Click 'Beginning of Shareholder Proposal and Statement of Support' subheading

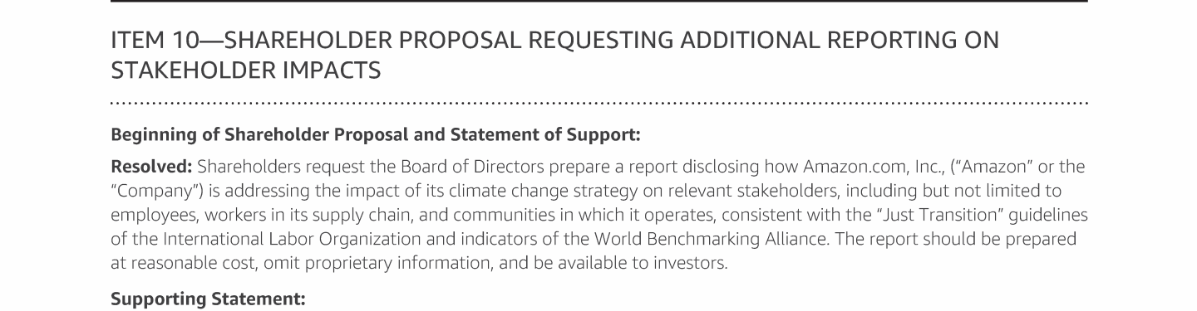tap(375, 134)
